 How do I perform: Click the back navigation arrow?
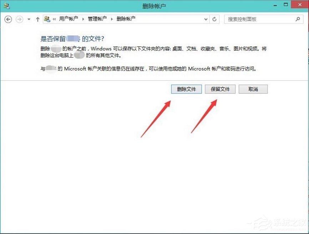[8, 19]
